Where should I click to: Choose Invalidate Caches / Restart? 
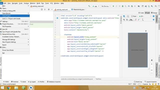[15, 37]
